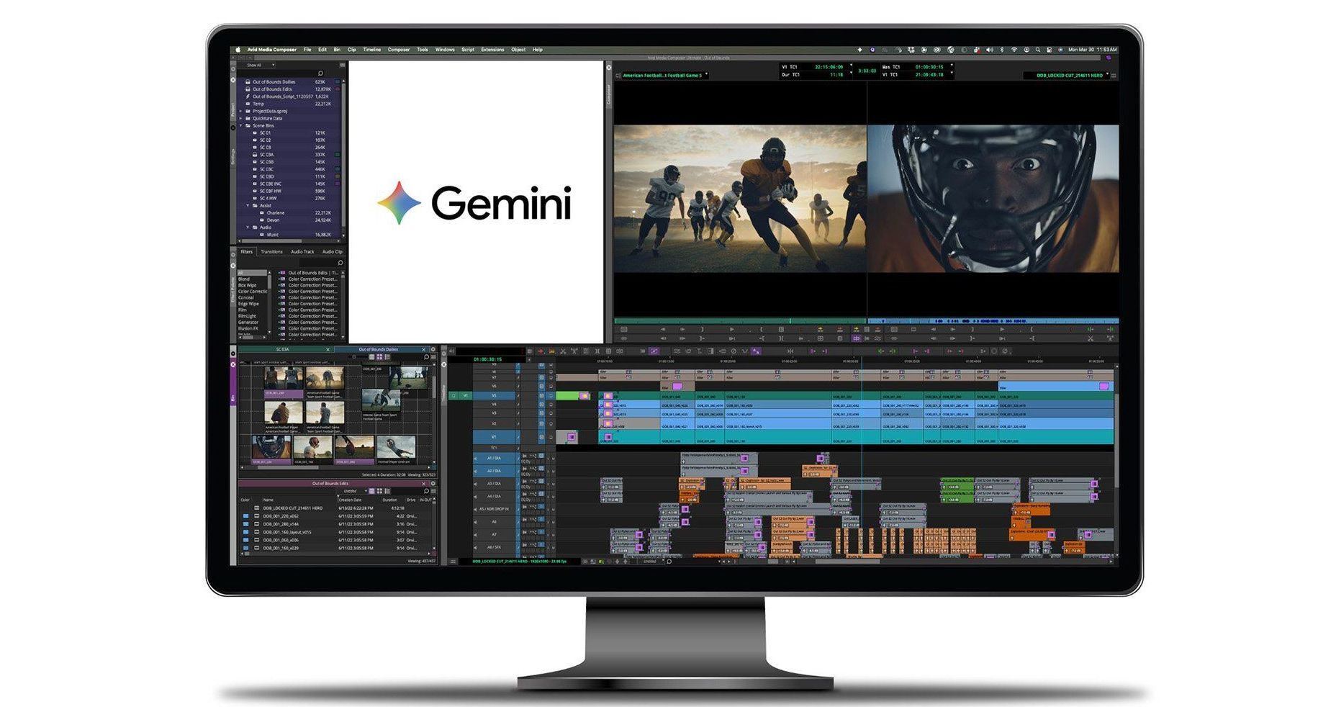Image resolution: width=1336 pixels, height=707 pixels.
Task: Click the timeline search magnifier at bottom
Action: (x=669, y=562)
